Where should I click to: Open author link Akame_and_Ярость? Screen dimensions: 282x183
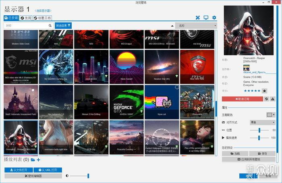pyautogui.click(x=254, y=72)
